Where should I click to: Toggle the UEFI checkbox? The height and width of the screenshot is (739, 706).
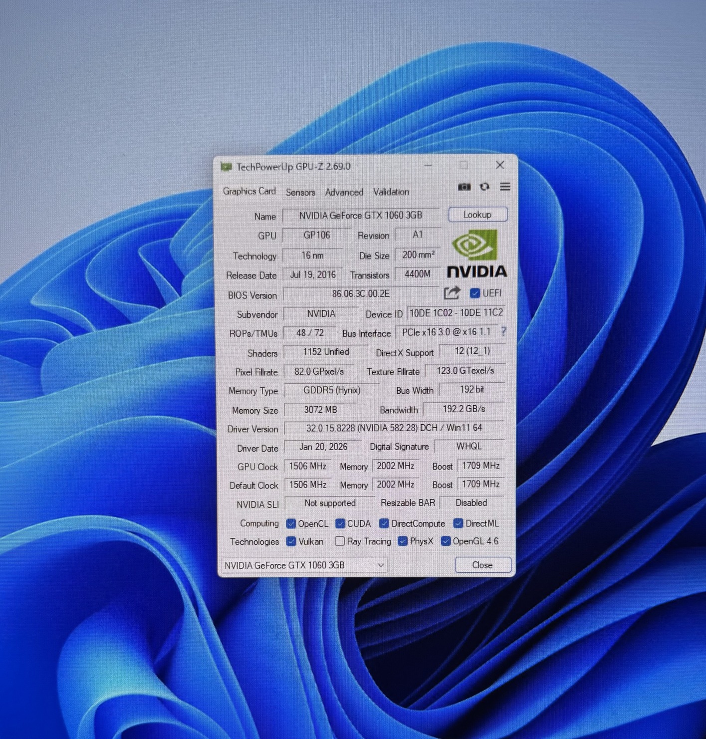475,293
